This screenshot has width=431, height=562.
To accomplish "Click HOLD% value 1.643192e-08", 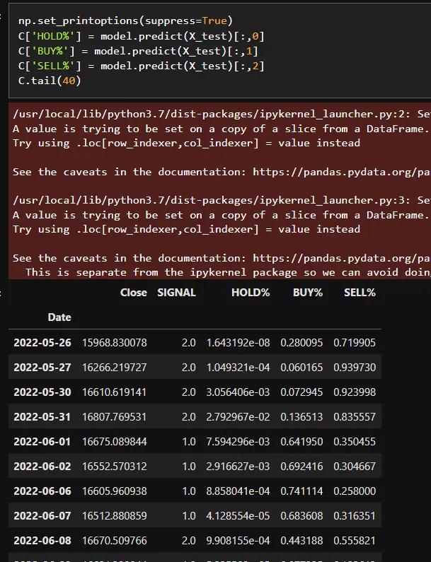I will pos(238,343).
